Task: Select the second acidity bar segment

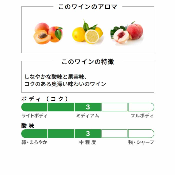Action: (61, 133)
